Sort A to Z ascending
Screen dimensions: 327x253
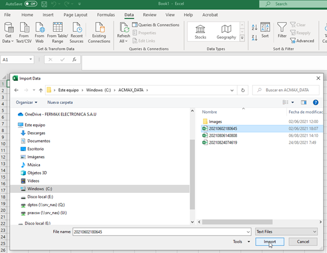pyautogui.click(x=254, y=27)
